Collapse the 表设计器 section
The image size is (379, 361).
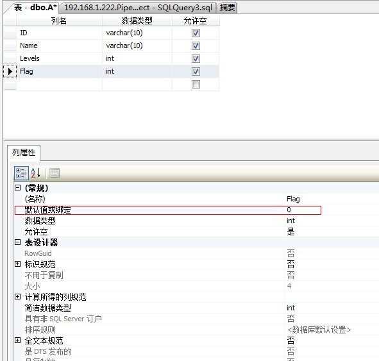coord(18,242)
